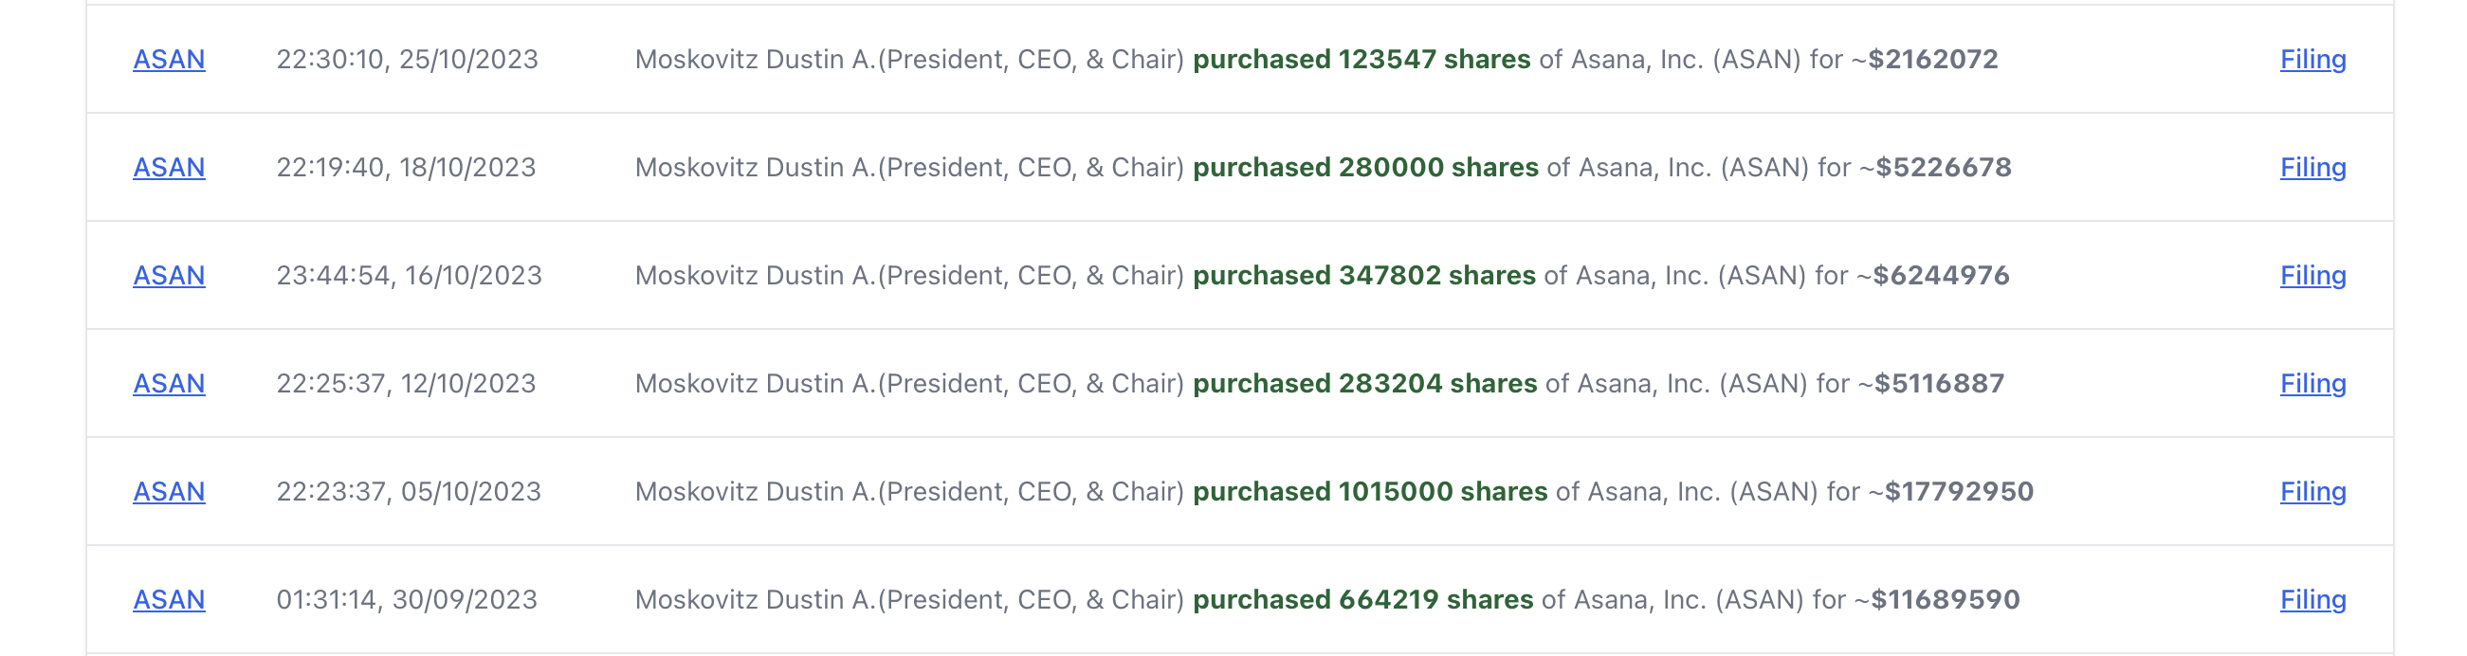Open ASAN ticker link dated 05/10/2023
The image size is (2467, 656).
click(169, 492)
